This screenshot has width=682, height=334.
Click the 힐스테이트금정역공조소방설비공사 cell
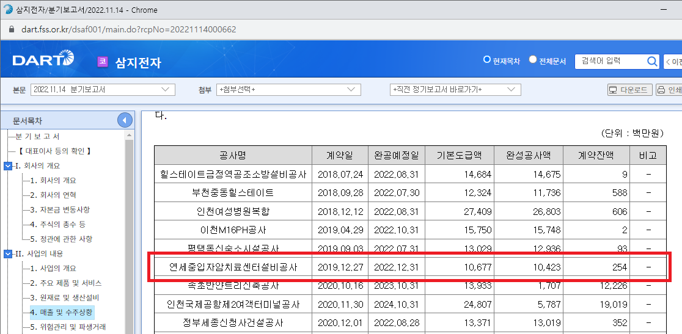point(233,175)
